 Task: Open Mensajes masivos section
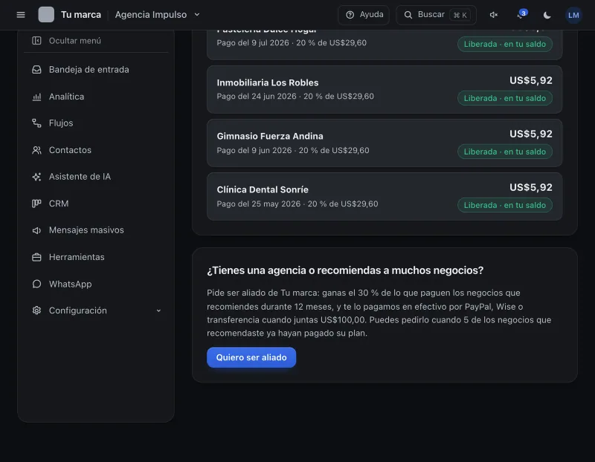pyautogui.click(x=96, y=230)
